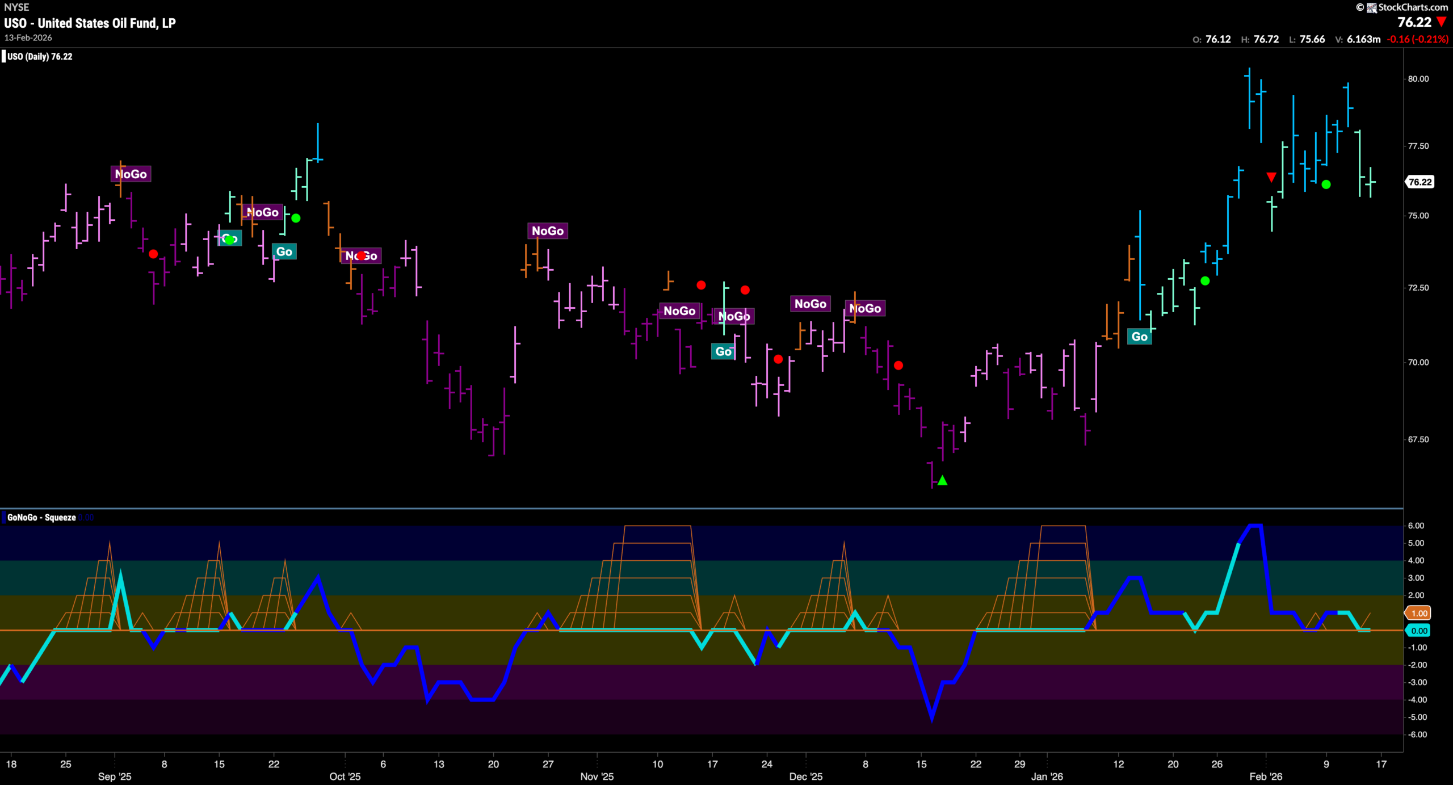Click the 76.22 price tag on price axis

[x=1420, y=182]
